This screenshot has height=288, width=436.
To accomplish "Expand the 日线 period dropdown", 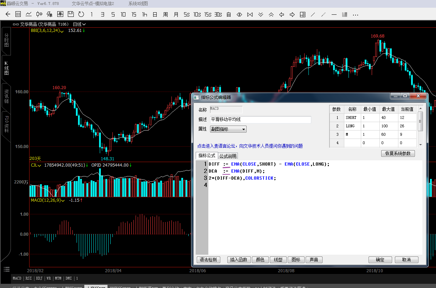I will click(79, 24).
